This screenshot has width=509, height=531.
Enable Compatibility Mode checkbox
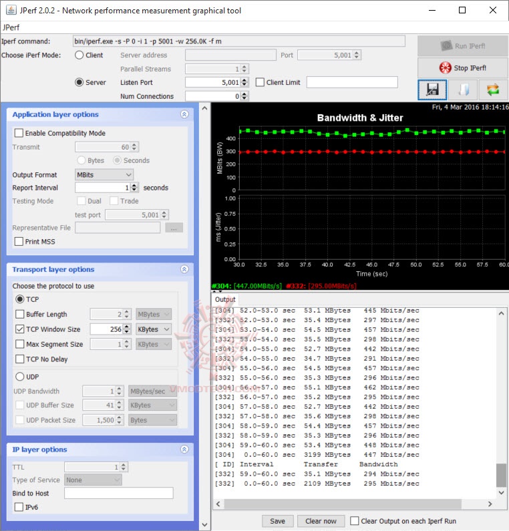19,133
